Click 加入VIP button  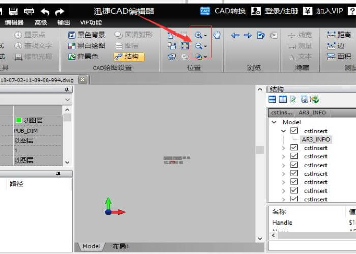click(x=323, y=11)
